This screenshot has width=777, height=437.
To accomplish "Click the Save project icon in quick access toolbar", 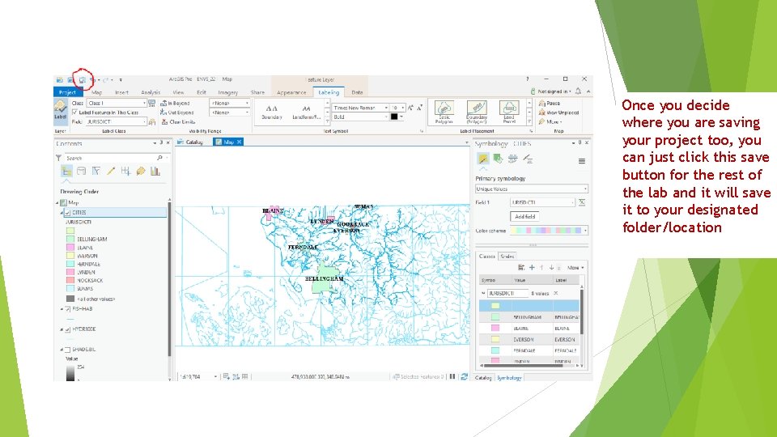I will pyautogui.click(x=83, y=80).
